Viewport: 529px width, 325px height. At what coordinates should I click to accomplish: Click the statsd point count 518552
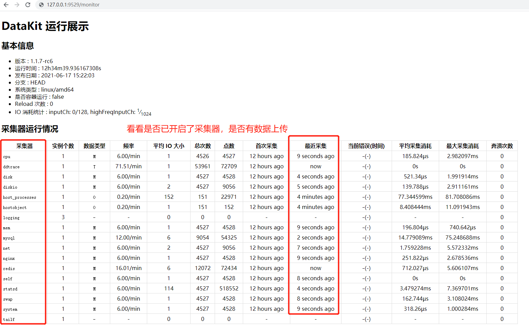(x=229, y=288)
